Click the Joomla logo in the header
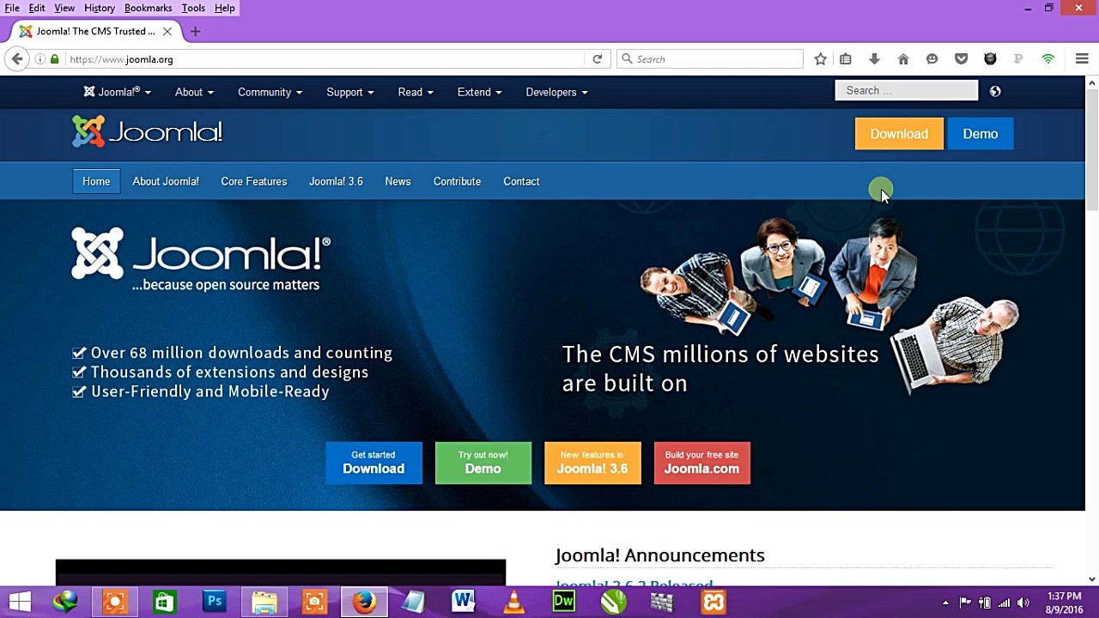1099x618 pixels. tap(148, 132)
